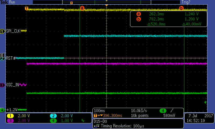
Task: Click the timing resolution icon beside D15-D0
Action: click(97, 126)
